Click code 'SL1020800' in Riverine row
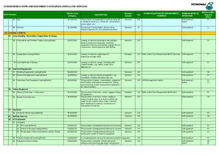The height and width of the screenshot is (155, 219). pyautogui.click(x=72, y=28)
